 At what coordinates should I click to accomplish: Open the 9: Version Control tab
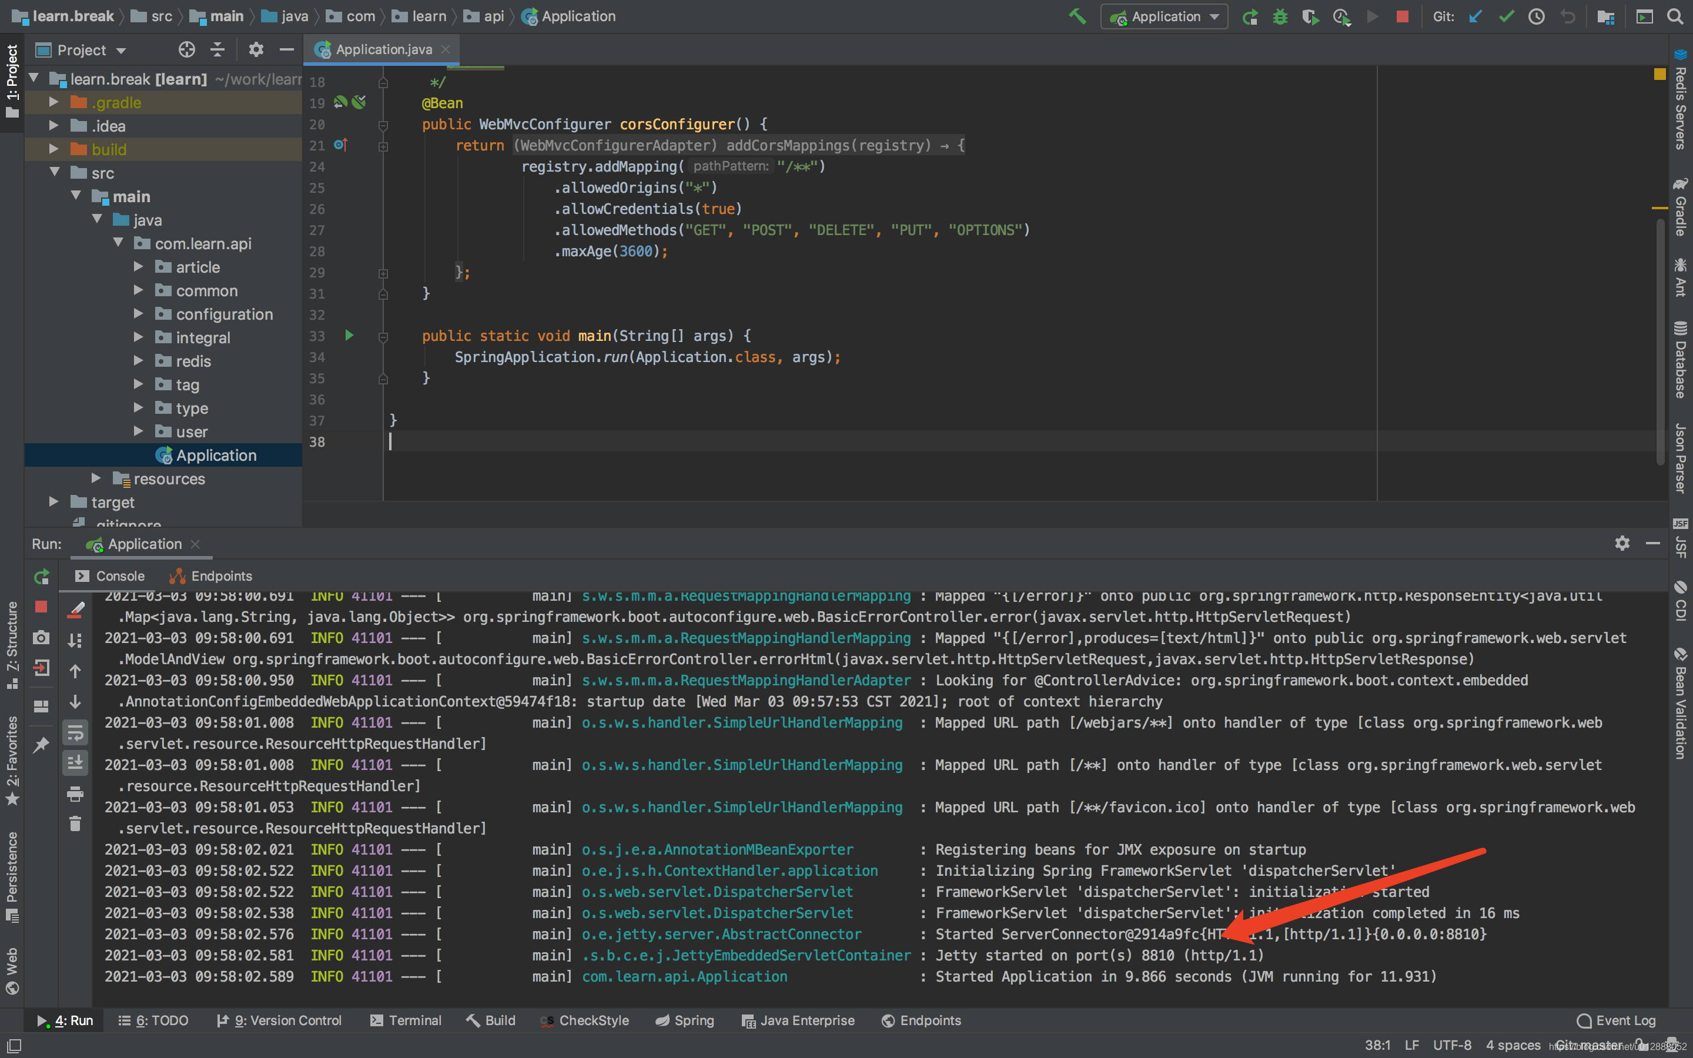point(279,1020)
